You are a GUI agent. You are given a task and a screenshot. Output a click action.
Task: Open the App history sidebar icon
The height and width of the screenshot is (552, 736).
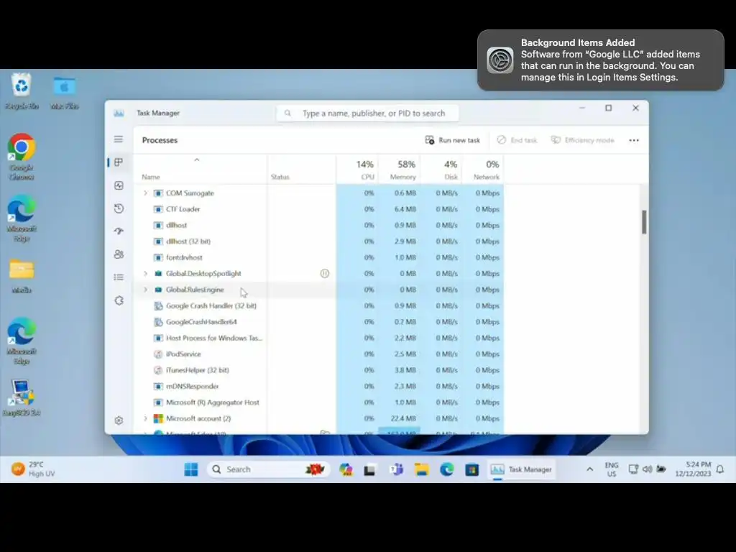(x=119, y=208)
